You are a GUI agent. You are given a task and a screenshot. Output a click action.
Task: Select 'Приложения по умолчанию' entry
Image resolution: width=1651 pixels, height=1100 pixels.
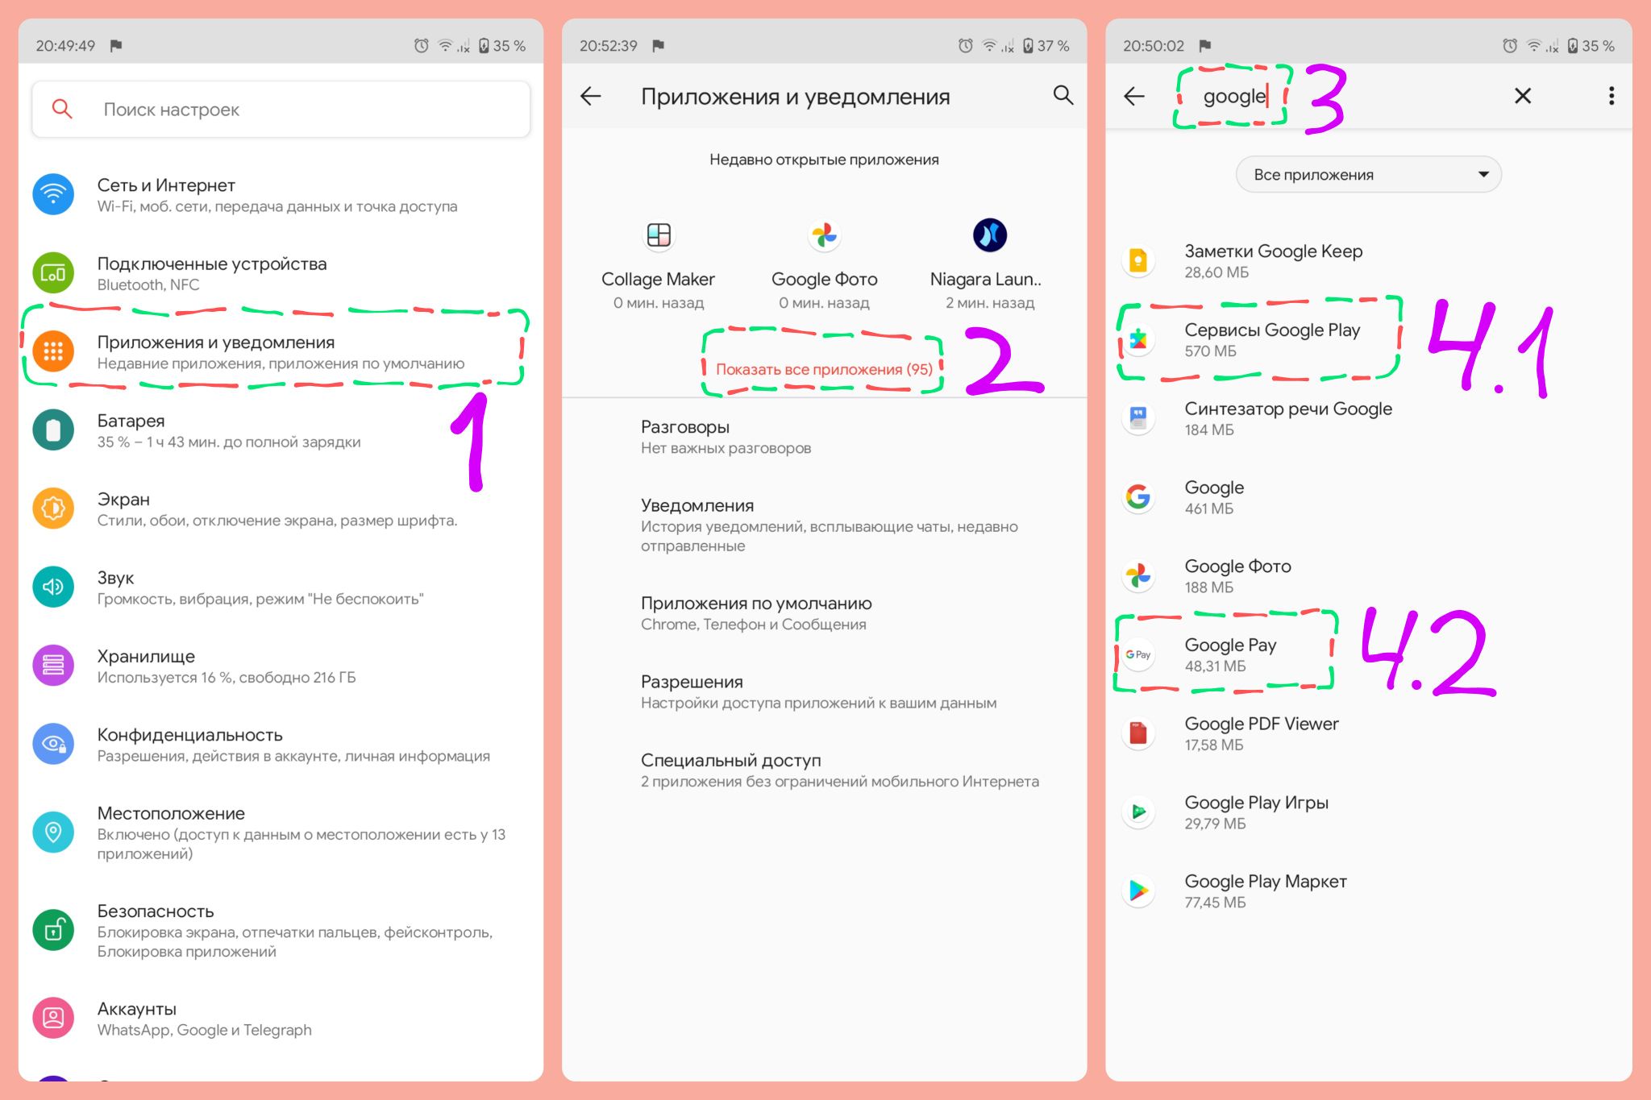(x=824, y=613)
